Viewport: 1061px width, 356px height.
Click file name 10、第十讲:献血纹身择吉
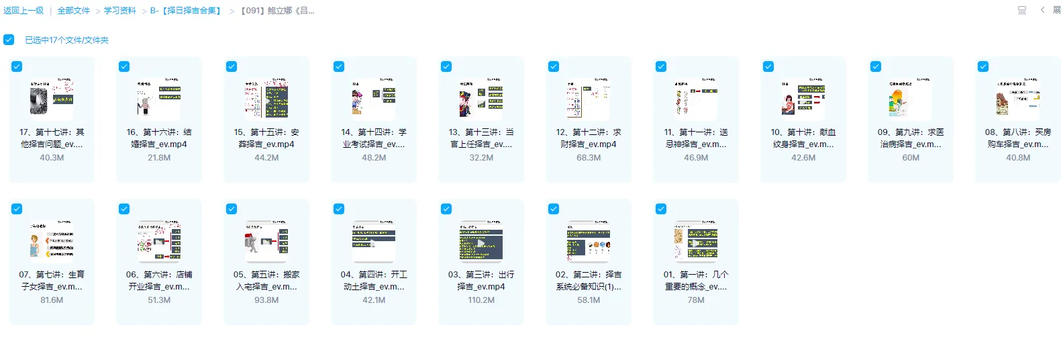803,138
